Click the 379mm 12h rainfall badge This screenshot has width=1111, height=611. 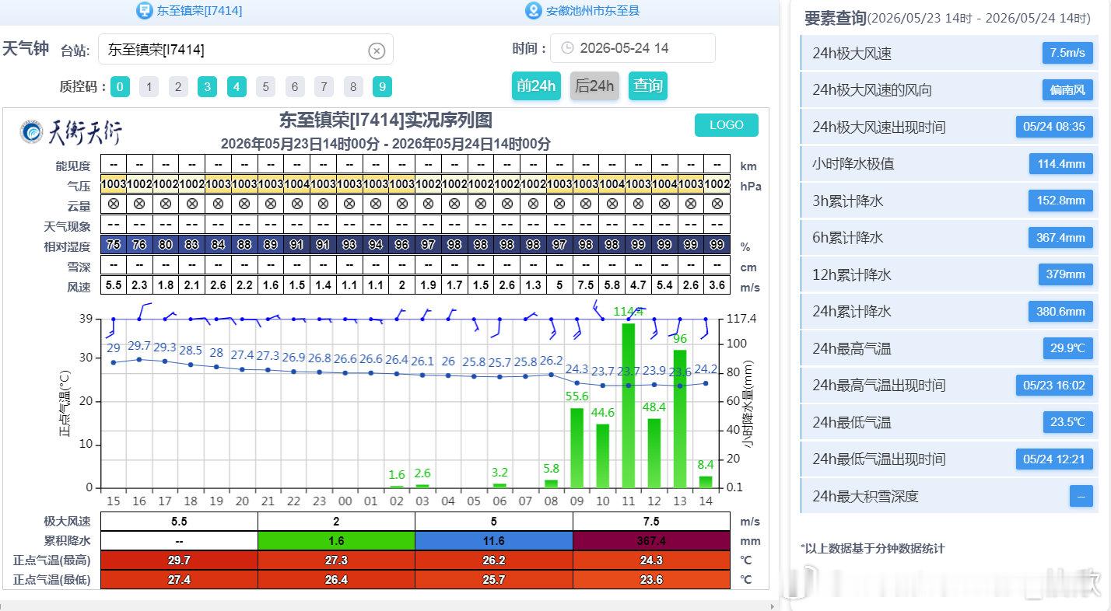click(1066, 274)
